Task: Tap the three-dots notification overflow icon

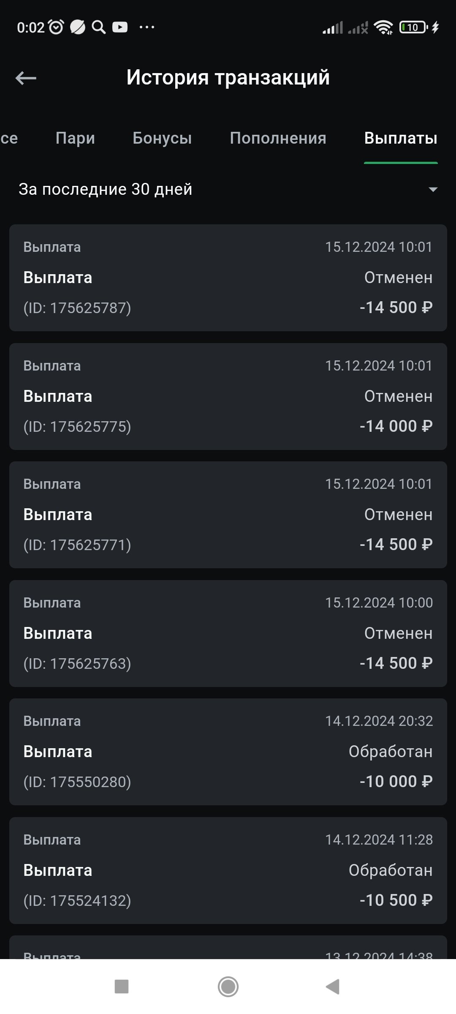Action: 147,27
